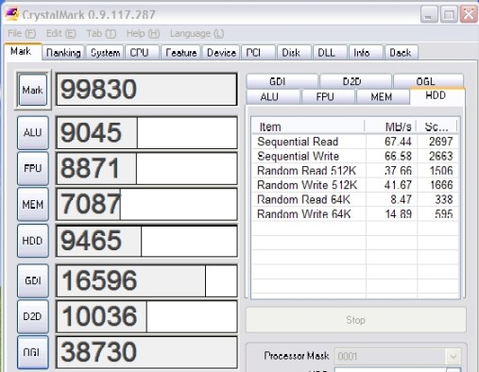This screenshot has width=479, height=372.
Task: Show the OGL results tab
Action: [425, 81]
